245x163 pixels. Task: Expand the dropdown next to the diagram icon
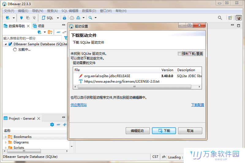coord(83,18)
